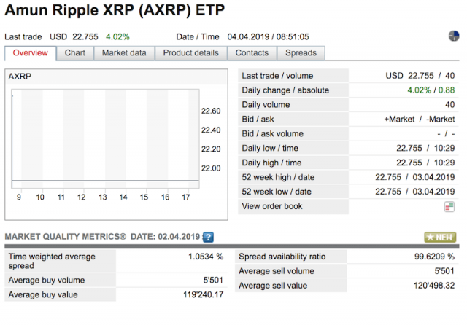
Task: Click the green NEW star badge
Action: [440, 237]
